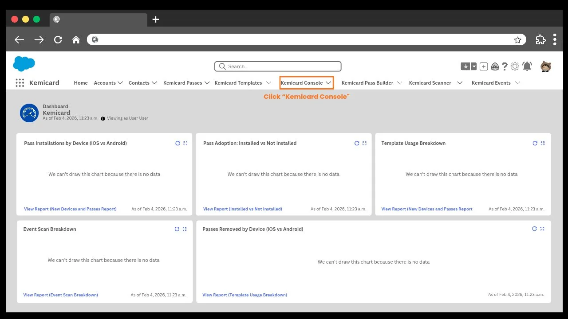Switch to the Kemicard Templates tab
Screen dimensions: 568x319
238,83
